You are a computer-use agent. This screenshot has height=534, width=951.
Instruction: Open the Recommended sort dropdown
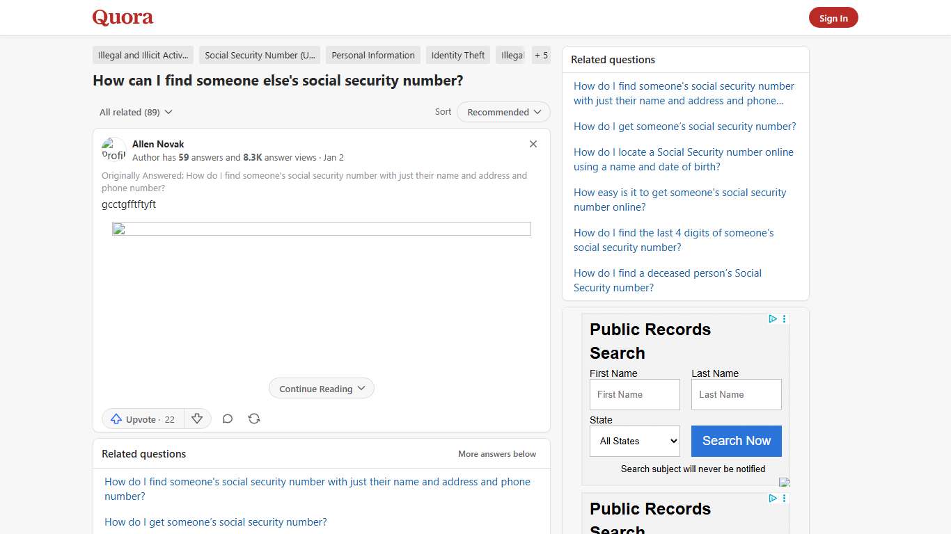503,112
